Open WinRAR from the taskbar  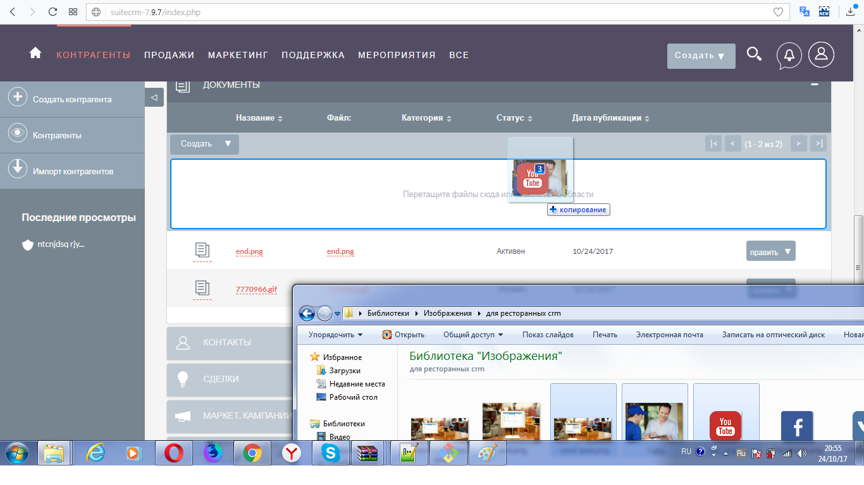pos(367,453)
